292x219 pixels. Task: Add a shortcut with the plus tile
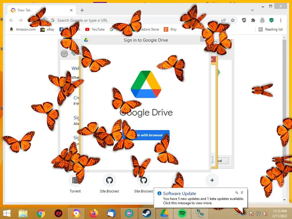[212, 180]
